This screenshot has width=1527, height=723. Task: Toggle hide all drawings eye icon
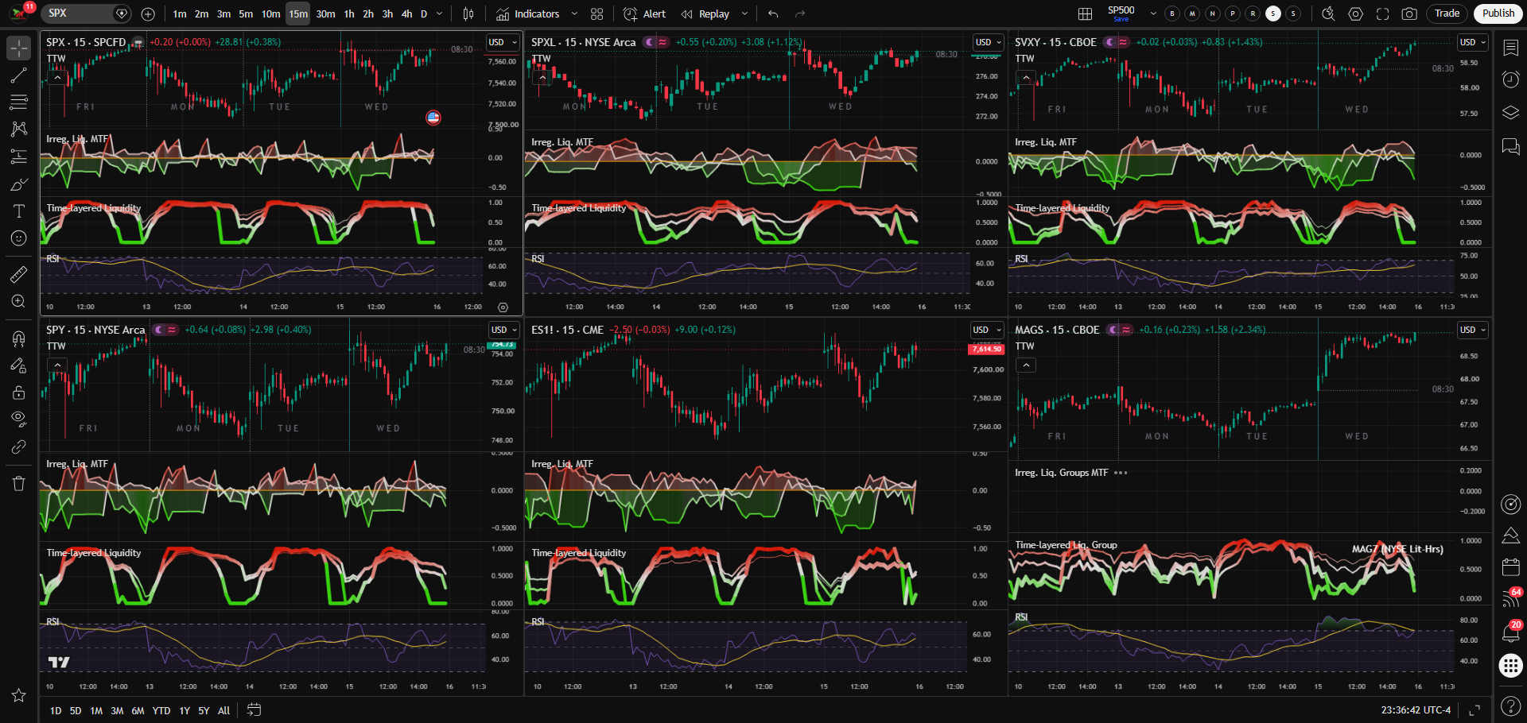[19, 419]
